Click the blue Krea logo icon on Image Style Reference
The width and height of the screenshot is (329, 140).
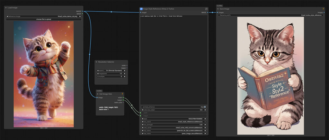[x=141, y=9]
